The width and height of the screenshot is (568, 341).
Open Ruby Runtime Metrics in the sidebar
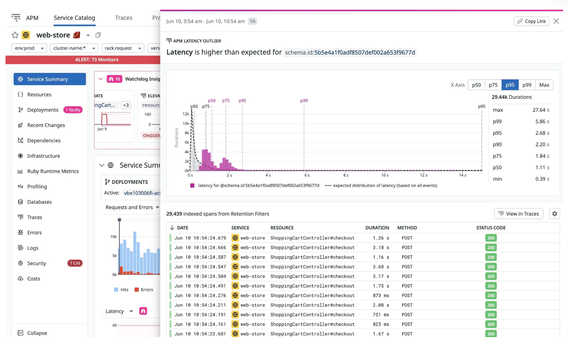(53, 171)
